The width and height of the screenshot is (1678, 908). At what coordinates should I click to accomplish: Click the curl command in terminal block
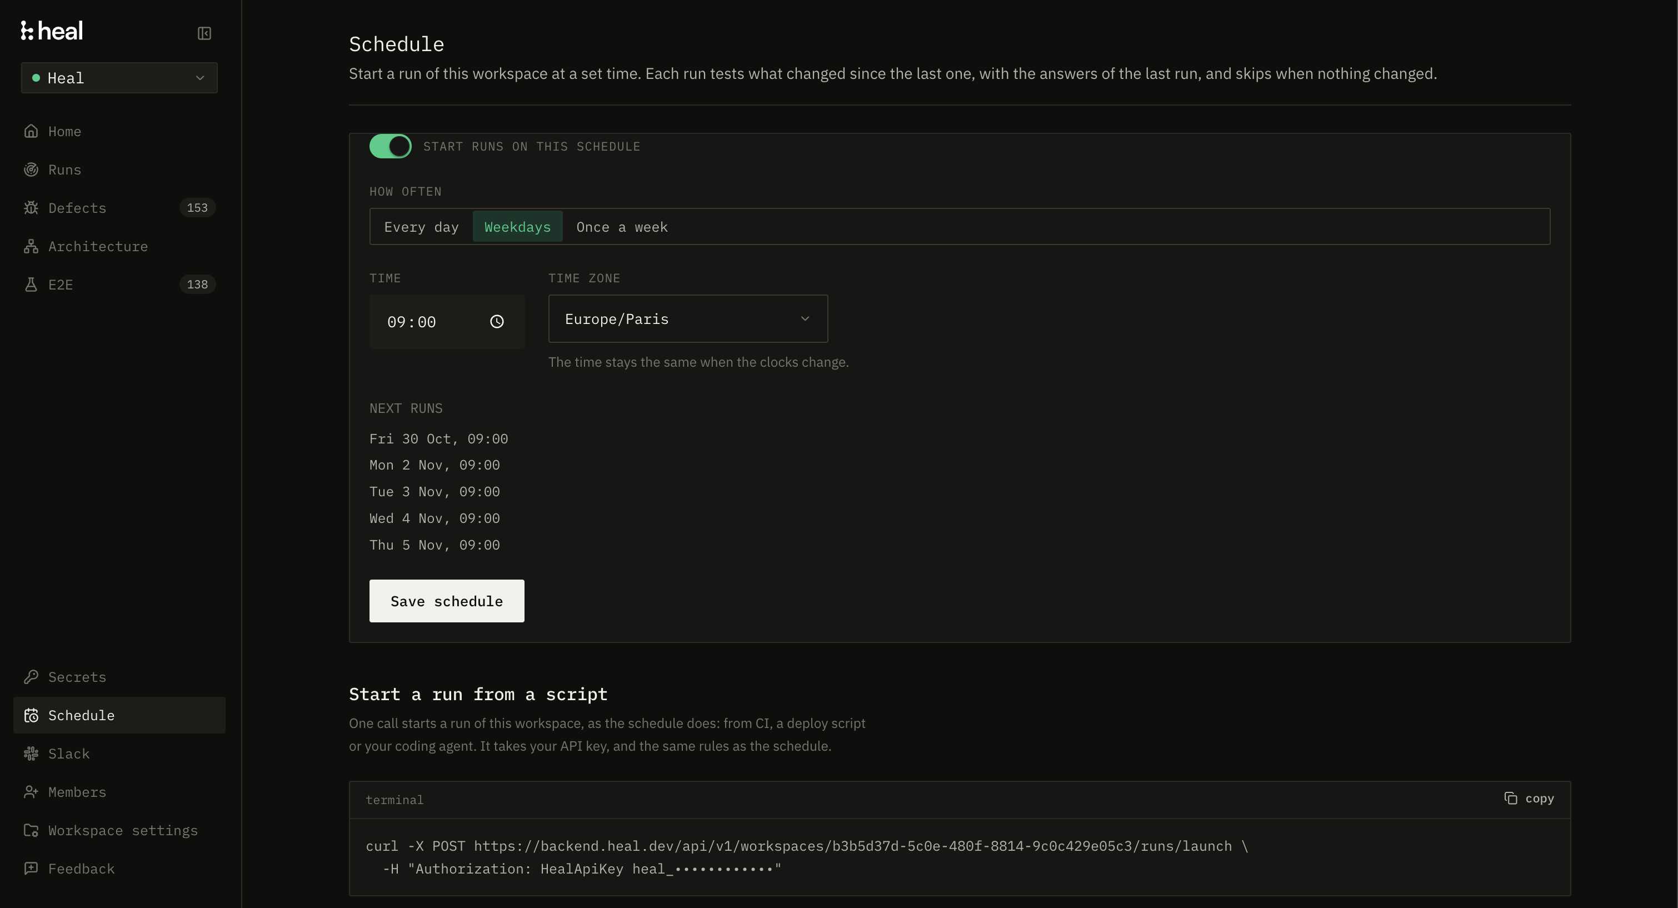coord(806,846)
